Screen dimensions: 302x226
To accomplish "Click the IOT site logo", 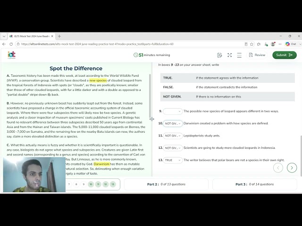I will pos(11,55).
